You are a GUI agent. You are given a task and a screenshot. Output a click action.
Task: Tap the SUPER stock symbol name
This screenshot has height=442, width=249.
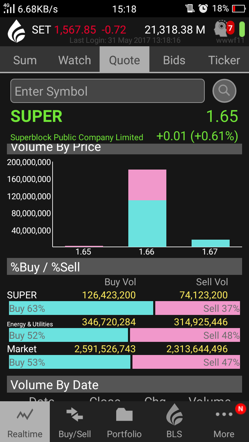click(36, 116)
